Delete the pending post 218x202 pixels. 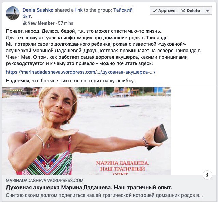(191, 11)
